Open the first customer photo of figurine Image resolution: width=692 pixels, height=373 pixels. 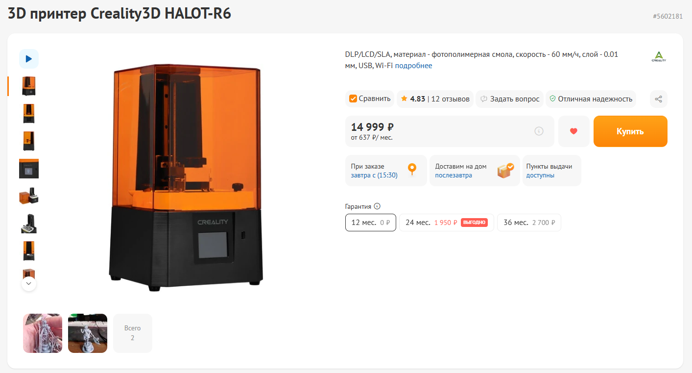(x=43, y=333)
